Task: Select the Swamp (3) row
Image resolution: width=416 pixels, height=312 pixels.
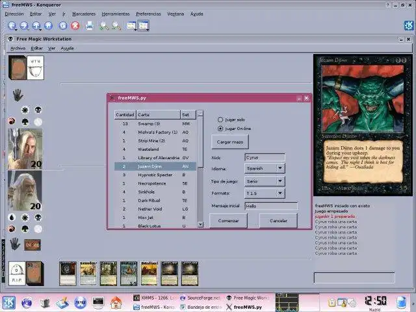Action: coord(156,123)
